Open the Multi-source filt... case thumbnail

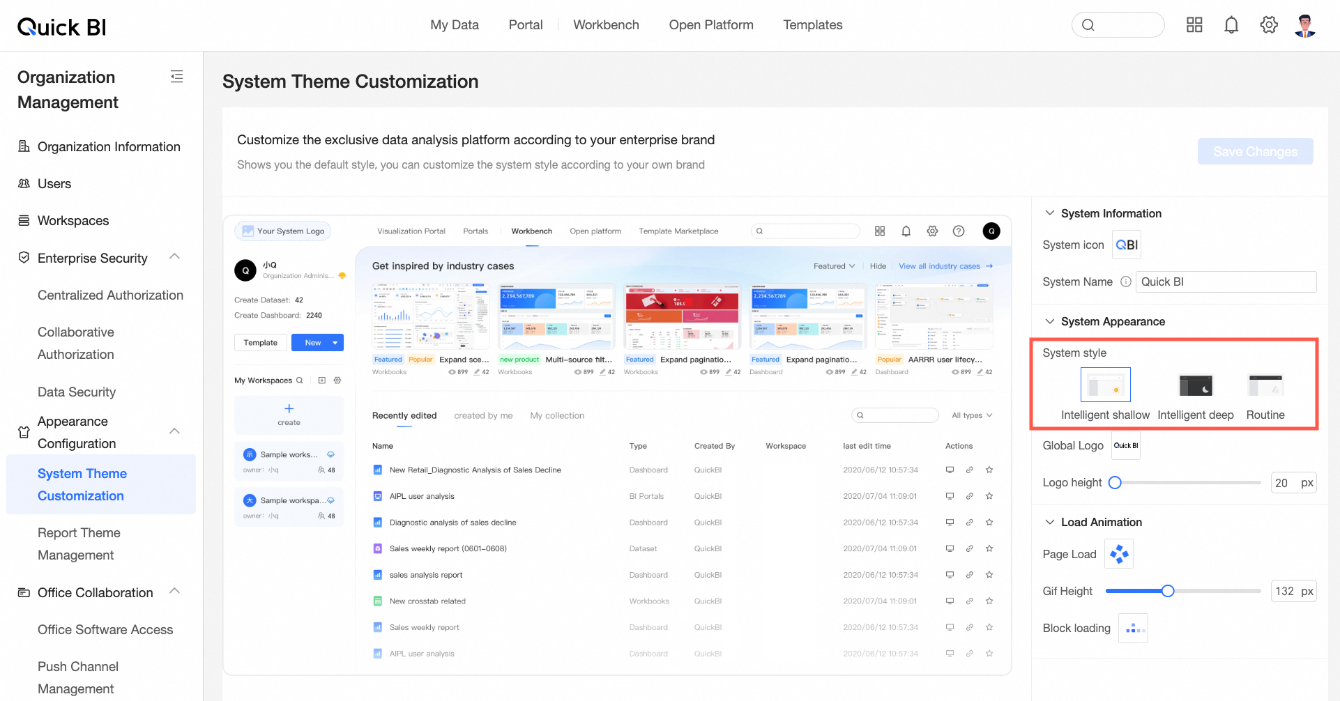556,316
